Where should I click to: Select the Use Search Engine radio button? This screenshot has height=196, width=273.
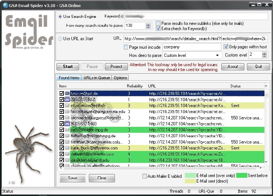(60, 17)
